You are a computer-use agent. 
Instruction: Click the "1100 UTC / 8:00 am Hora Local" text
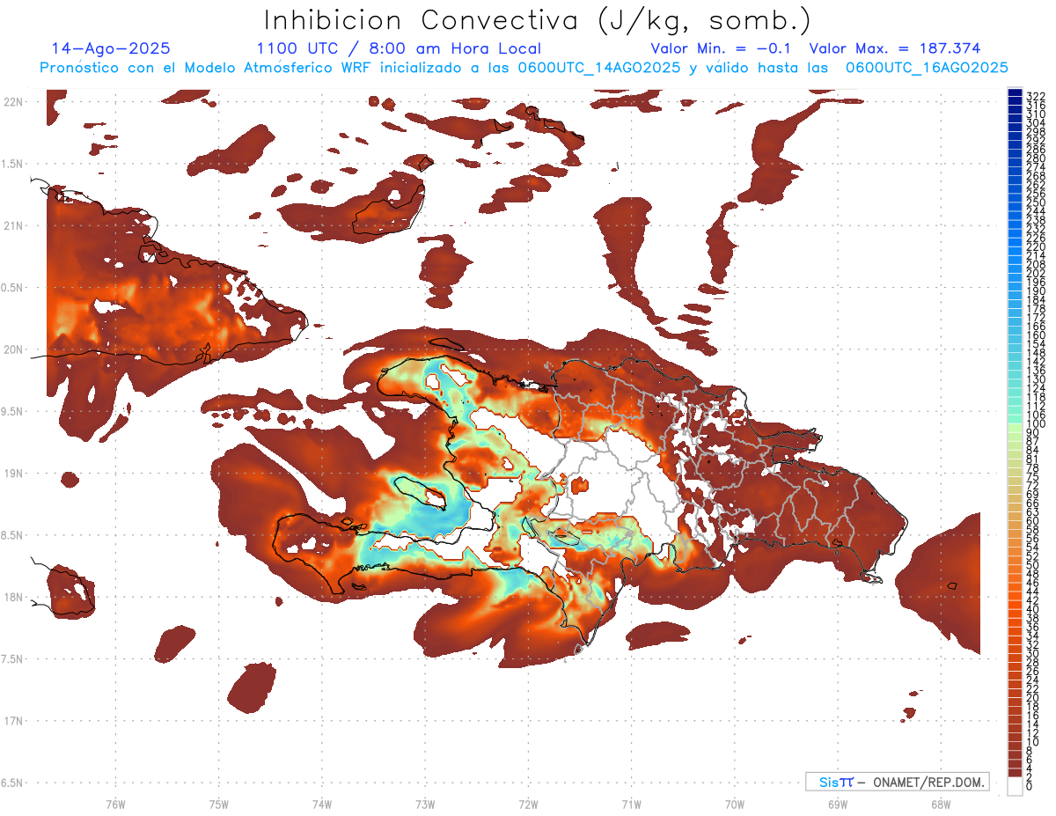399,48
